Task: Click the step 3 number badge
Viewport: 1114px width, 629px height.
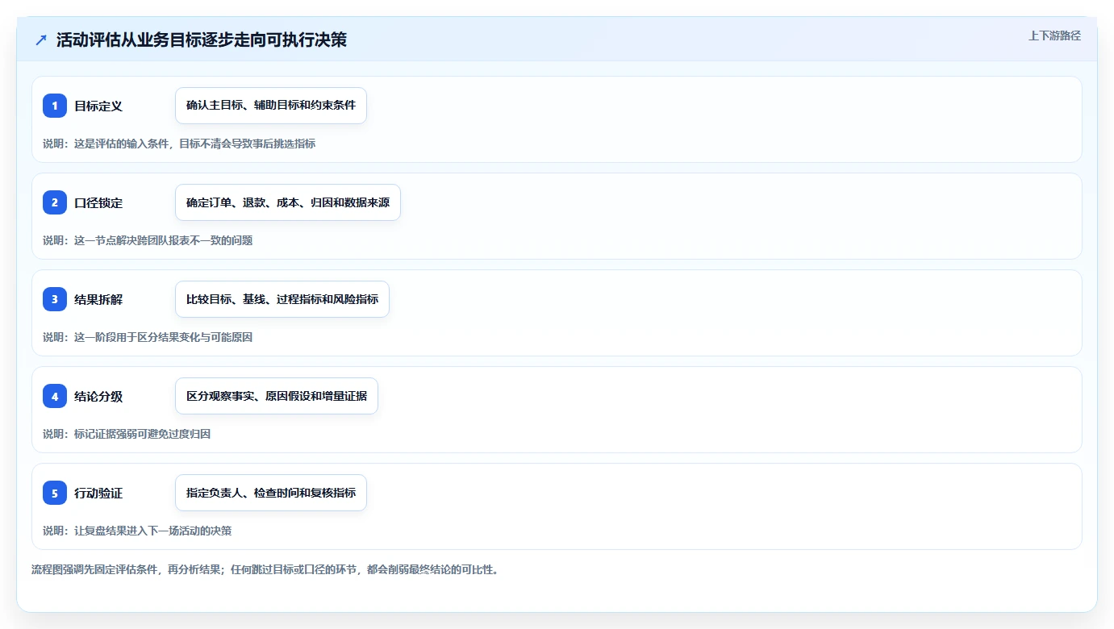Action: (x=55, y=299)
